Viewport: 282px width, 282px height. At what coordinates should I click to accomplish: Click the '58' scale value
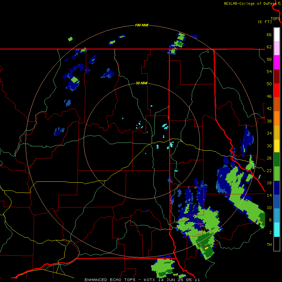click(x=269, y=59)
